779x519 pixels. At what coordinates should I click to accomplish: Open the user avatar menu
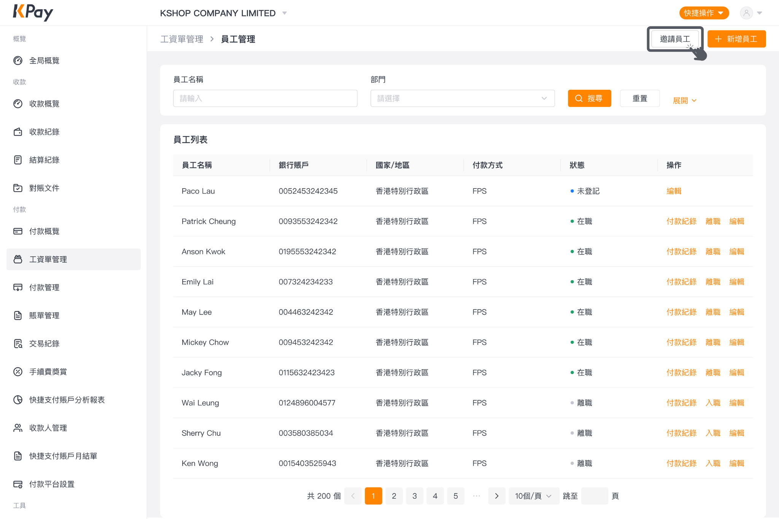(x=751, y=13)
